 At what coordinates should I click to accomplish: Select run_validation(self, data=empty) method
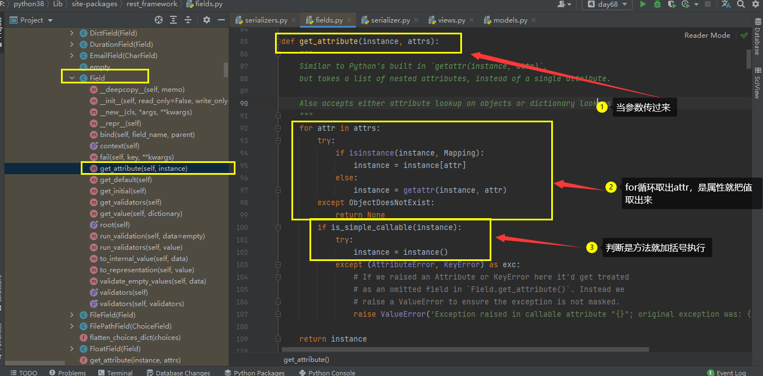(152, 236)
